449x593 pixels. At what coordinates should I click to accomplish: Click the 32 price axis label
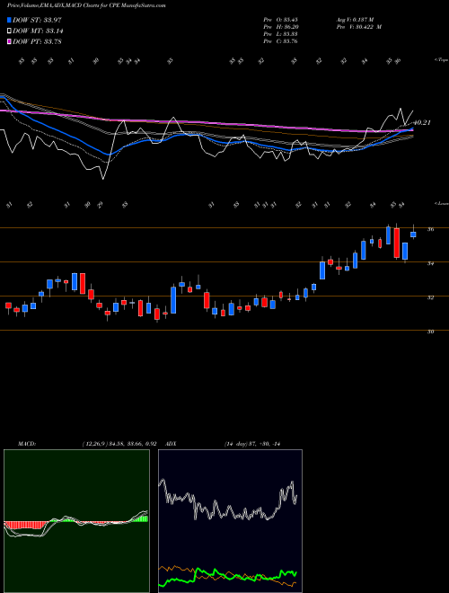tap(430, 297)
